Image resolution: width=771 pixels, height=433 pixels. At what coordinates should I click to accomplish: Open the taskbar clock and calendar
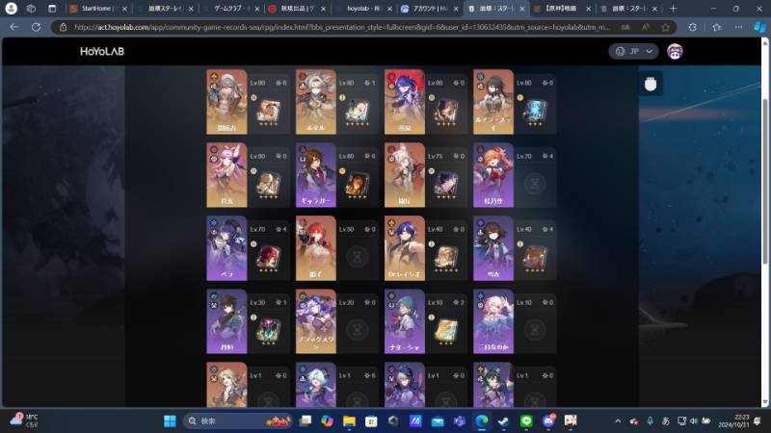coord(733,420)
